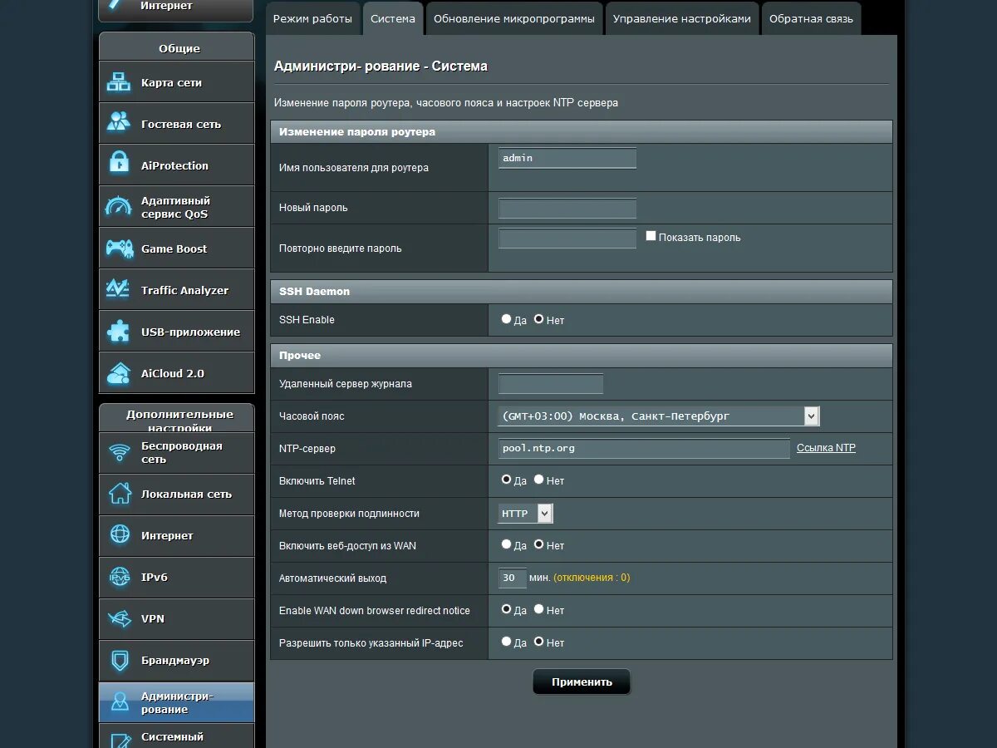997x748 pixels.
Task: Select the Adaptive QoS gauge icon
Action: pos(119,206)
